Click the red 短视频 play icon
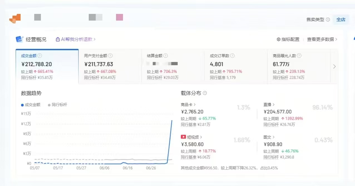The image size is (355, 186). (x=183, y=137)
